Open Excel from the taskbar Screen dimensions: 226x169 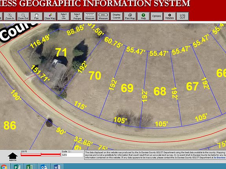(x=30, y=167)
